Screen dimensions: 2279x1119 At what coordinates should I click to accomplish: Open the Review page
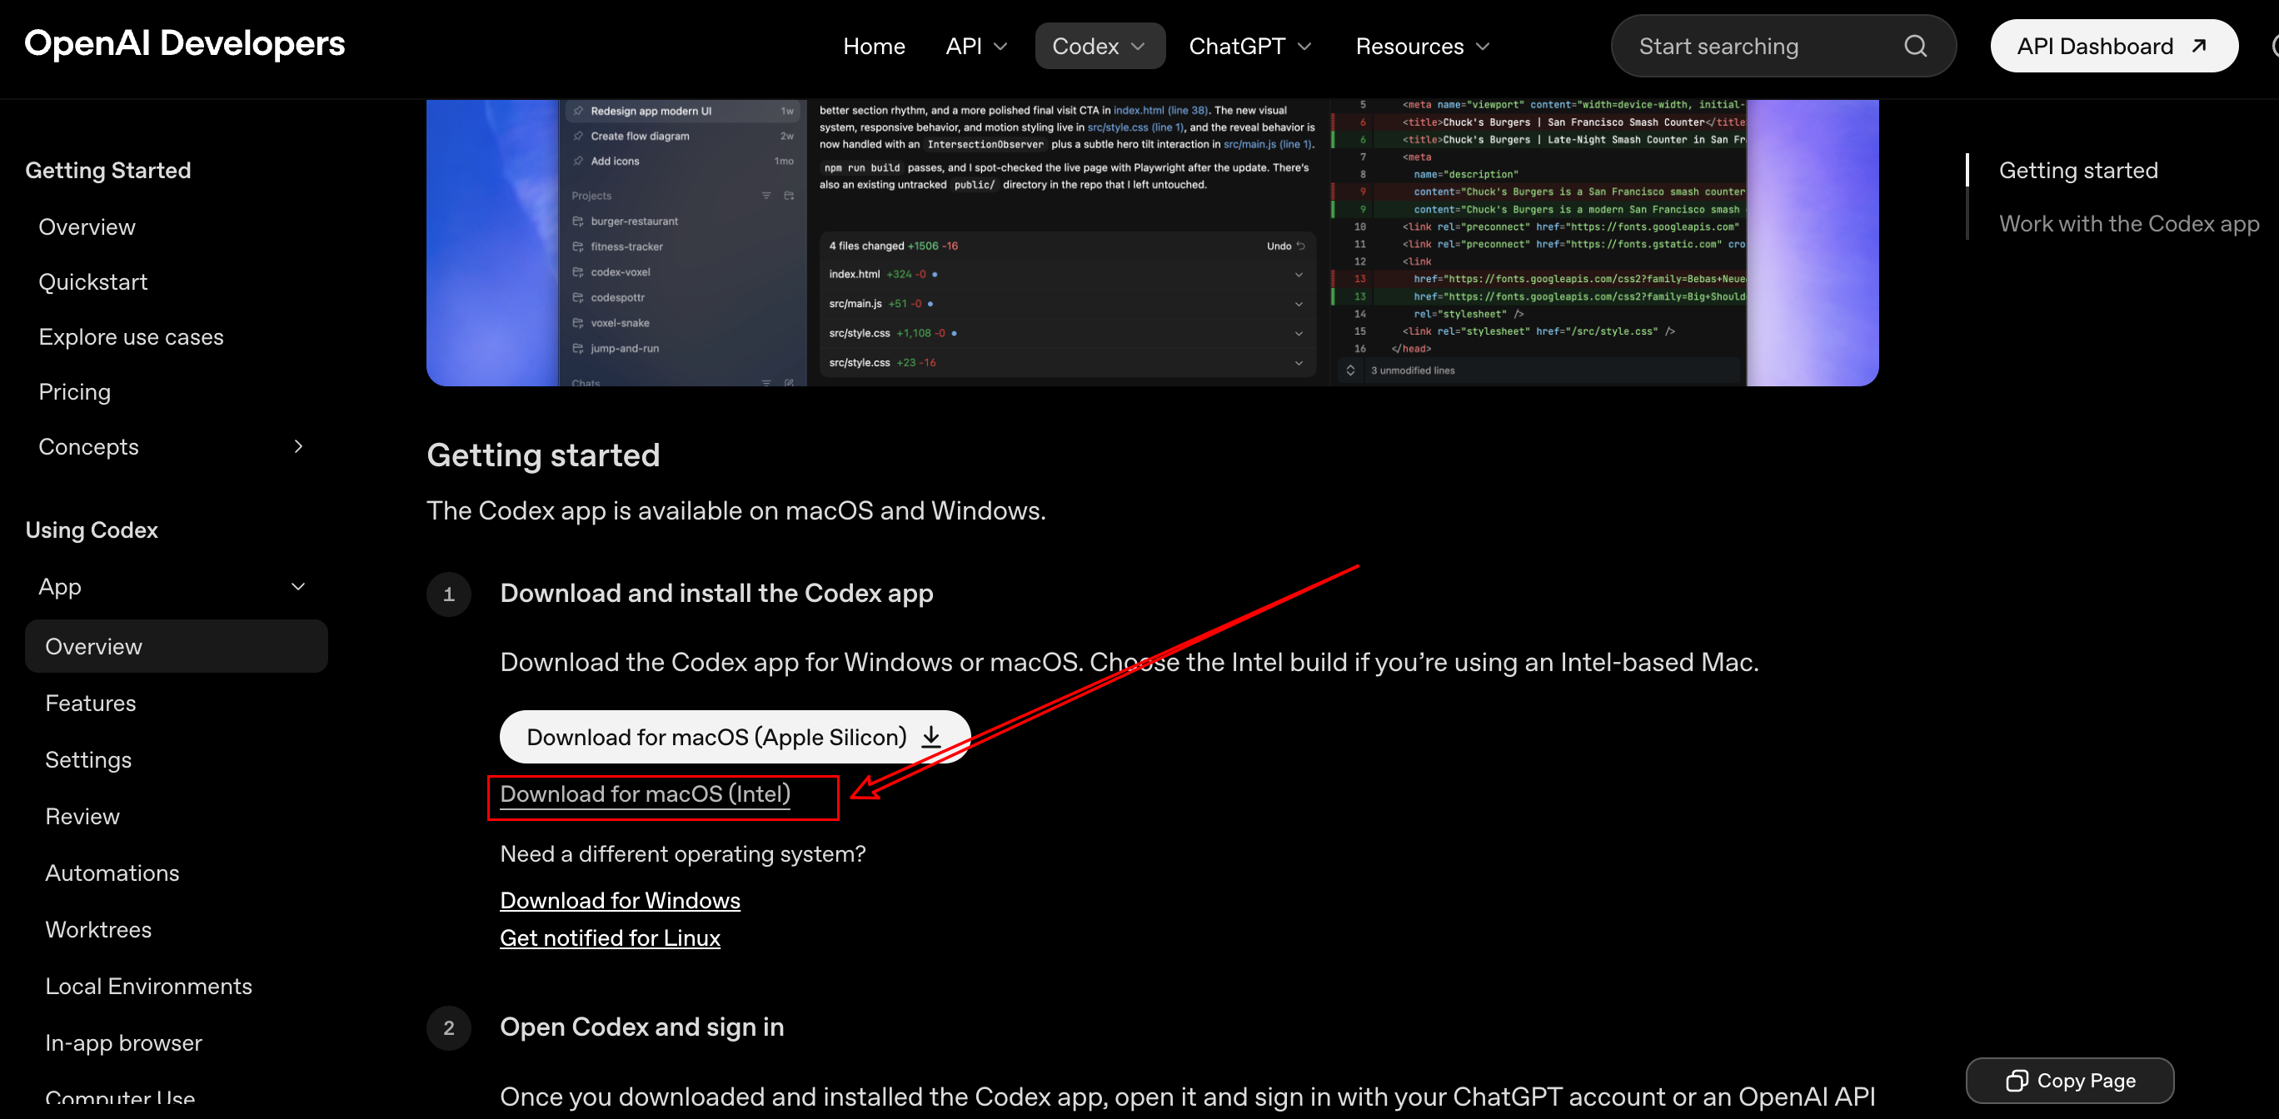82,817
